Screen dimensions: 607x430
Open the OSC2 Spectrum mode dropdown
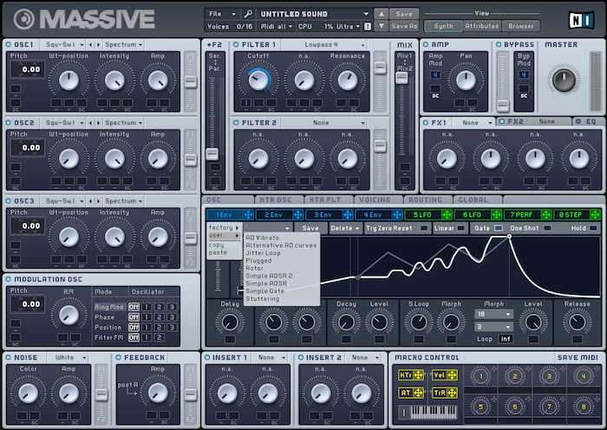(x=123, y=123)
